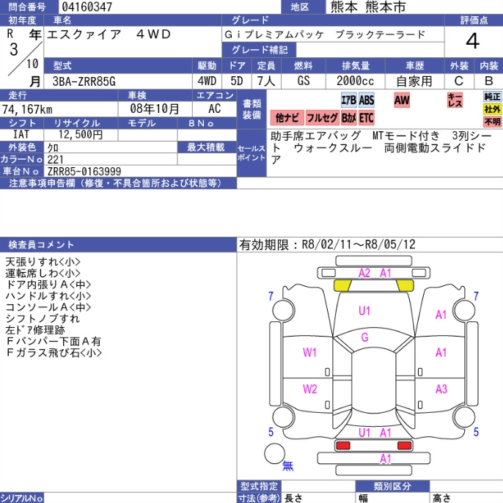Toggle the red 不明 legend label
503x503 pixels.
pos(492,122)
